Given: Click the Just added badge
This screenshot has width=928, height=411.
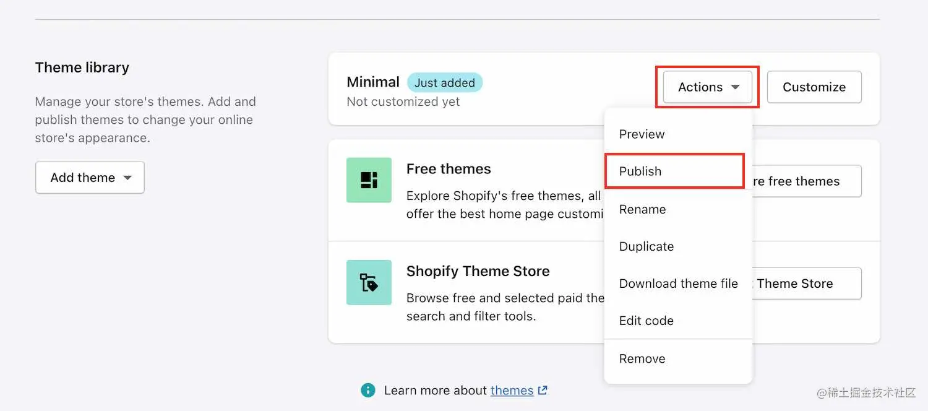Looking at the screenshot, I should (445, 82).
